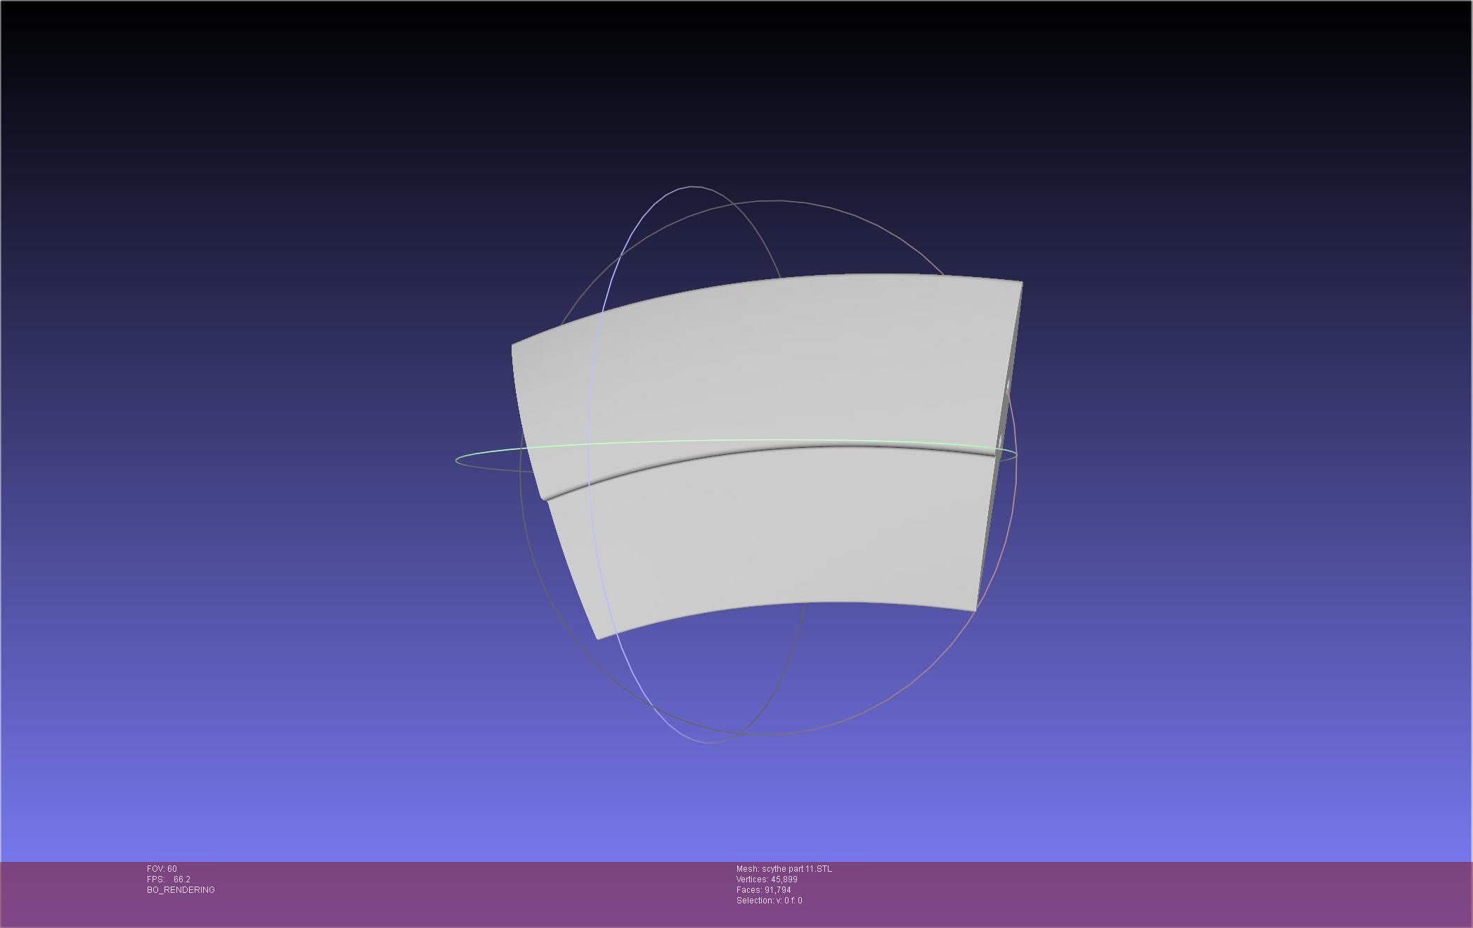Click the bottom-right corner of the mesh
The width and height of the screenshot is (1473, 928).
click(975, 609)
